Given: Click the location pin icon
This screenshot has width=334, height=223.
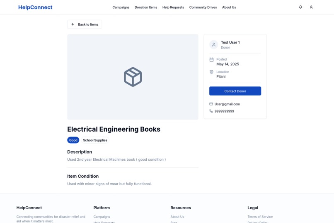Looking at the screenshot, I should (x=211, y=72).
